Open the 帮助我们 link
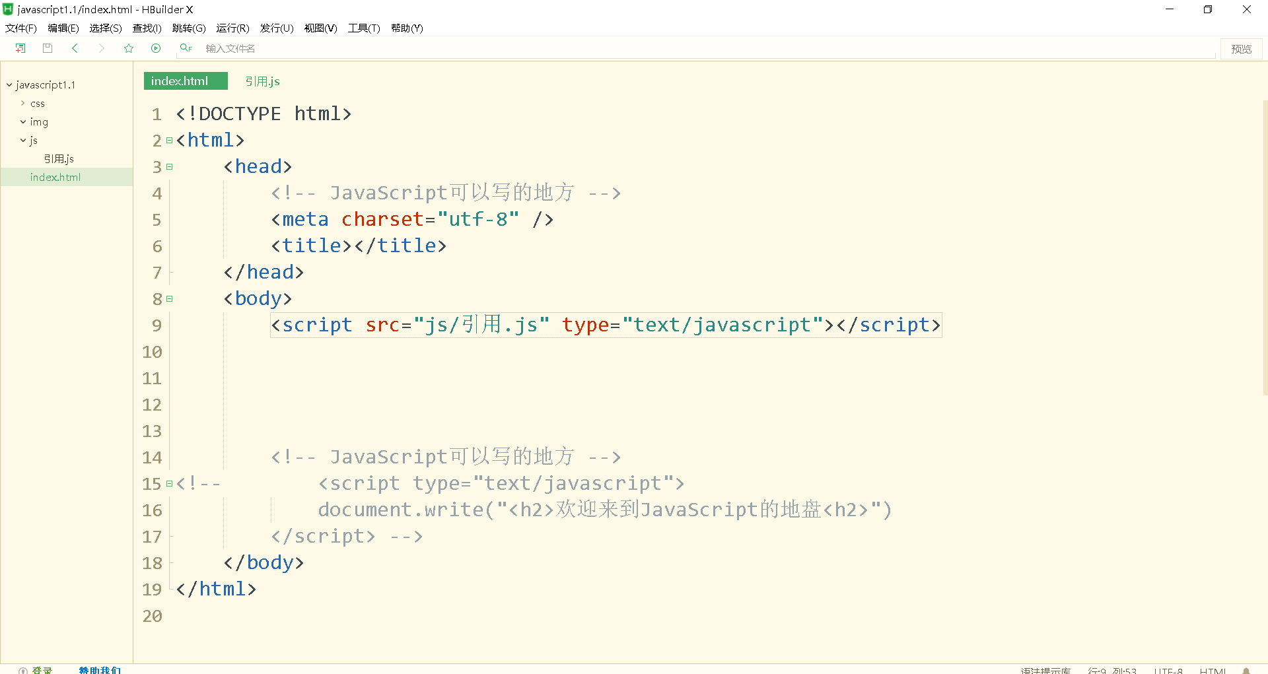1268x674 pixels. click(99, 669)
